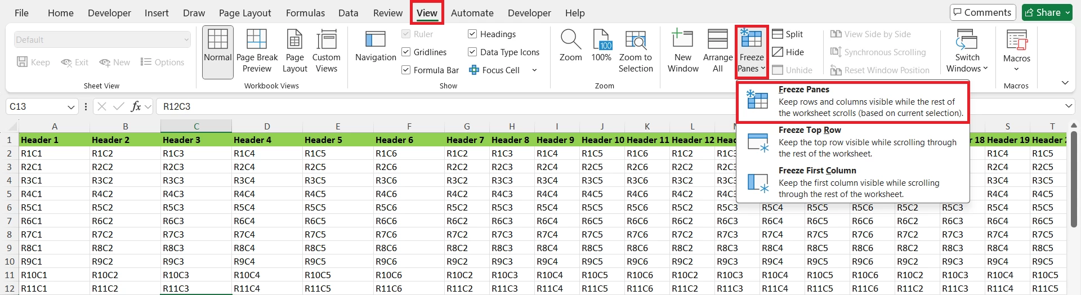1081x295 pixels.
Task: Click the formula bar confirm checkmark
Action: [118, 106]
